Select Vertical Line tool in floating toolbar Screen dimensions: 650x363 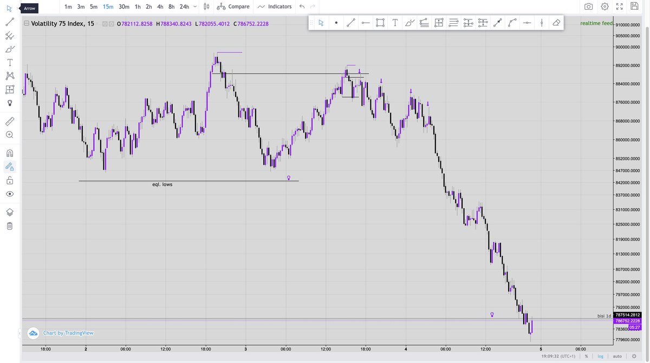[542, 23]
